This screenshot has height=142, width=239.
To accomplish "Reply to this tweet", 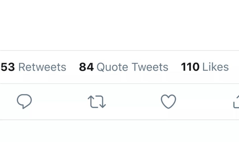I will pos(24,101).
